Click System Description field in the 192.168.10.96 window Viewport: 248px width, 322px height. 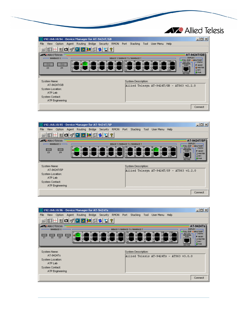[165, 263]
